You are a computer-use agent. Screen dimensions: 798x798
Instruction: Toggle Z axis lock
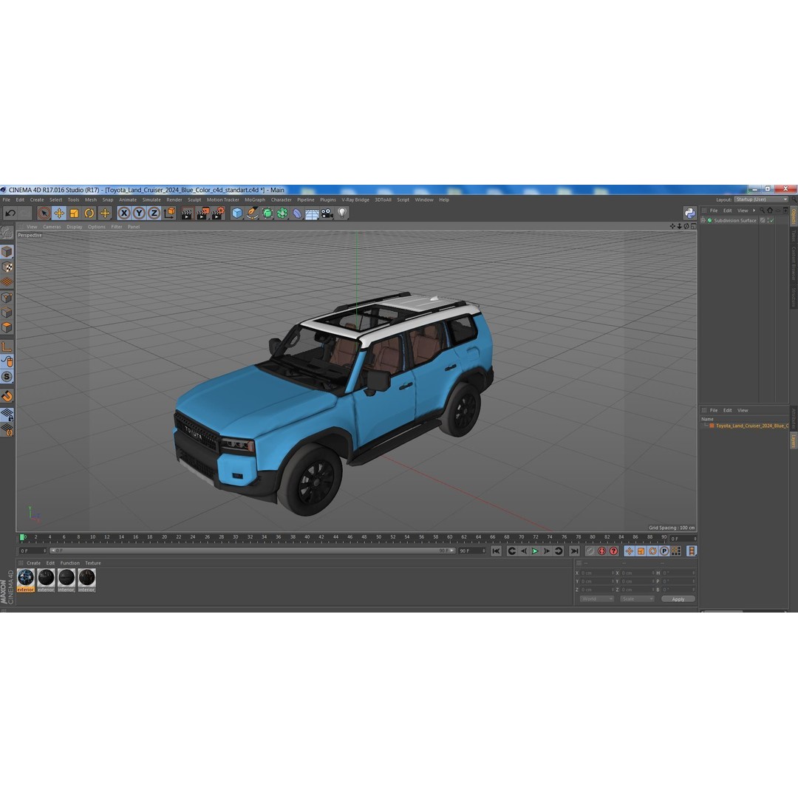point(154,214)
